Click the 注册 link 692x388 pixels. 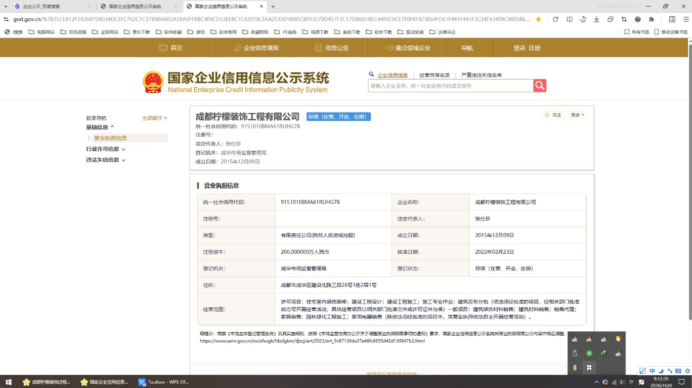tap(535, 48)
